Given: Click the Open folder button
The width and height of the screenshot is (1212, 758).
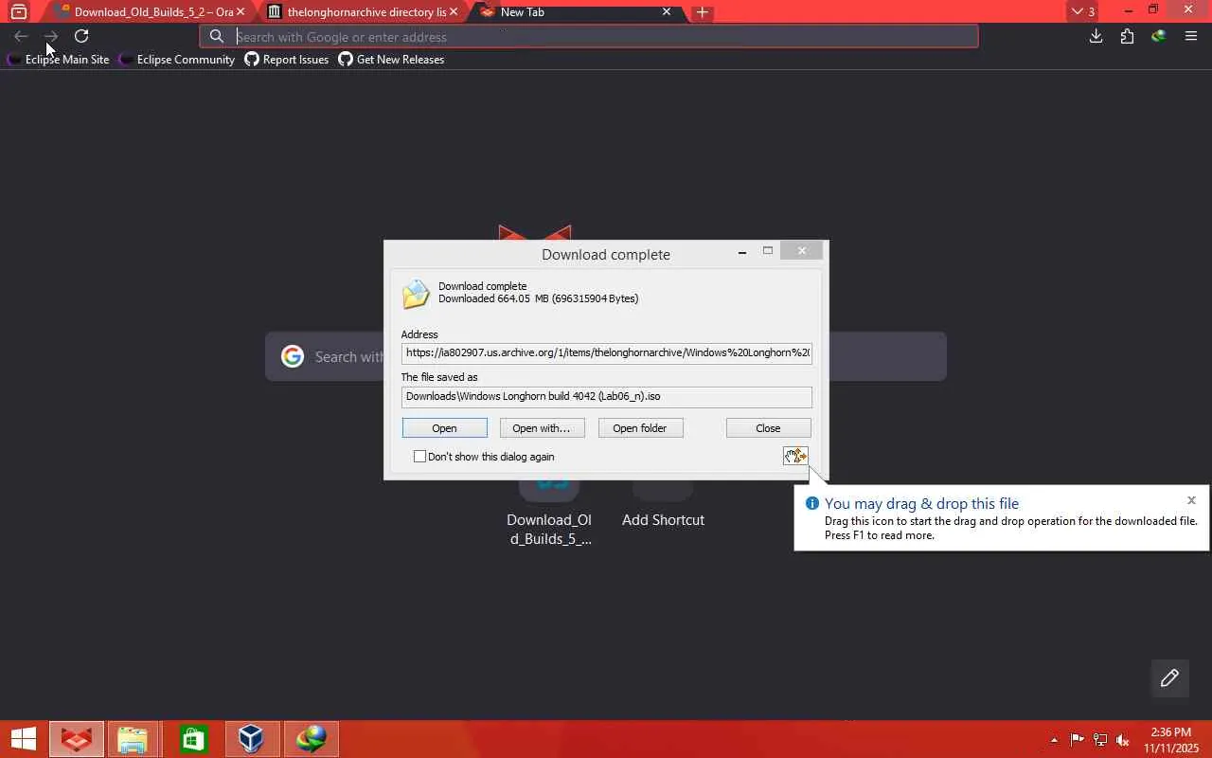Looking at the screenshot, I should 640,428.
